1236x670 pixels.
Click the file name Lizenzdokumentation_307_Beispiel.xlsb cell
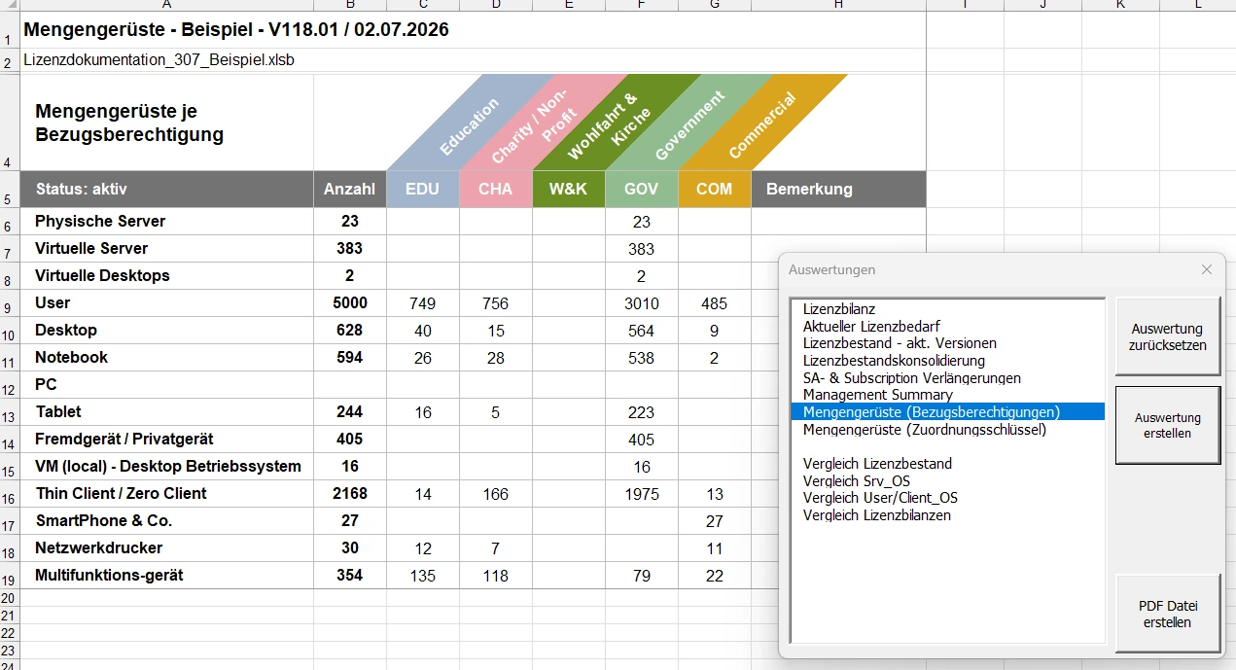coord(159,59)
